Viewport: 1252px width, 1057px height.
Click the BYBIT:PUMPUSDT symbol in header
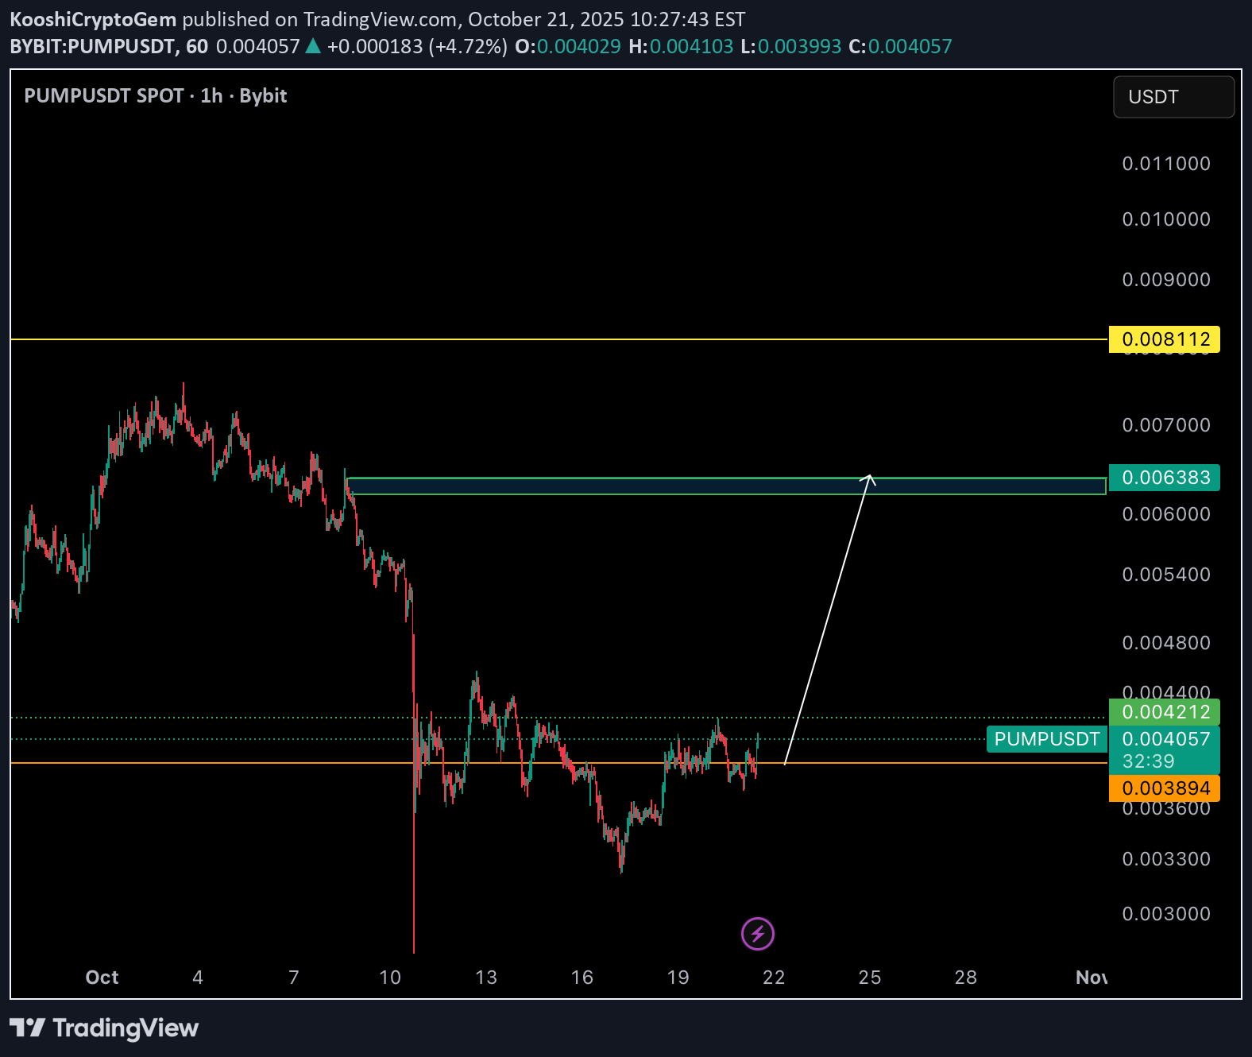92,46
